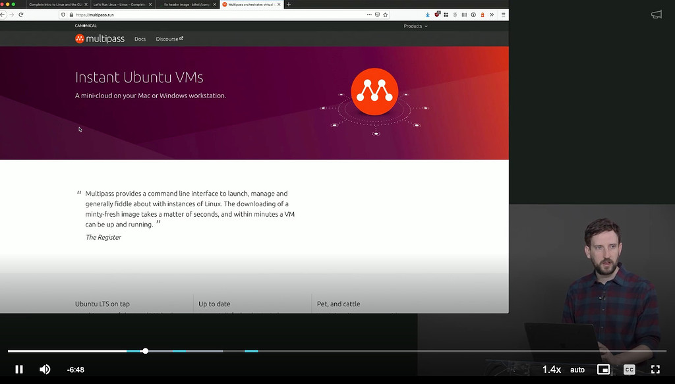
Task: Open the shield privacy icon in address bar
Action: click(x=63, y=14)
